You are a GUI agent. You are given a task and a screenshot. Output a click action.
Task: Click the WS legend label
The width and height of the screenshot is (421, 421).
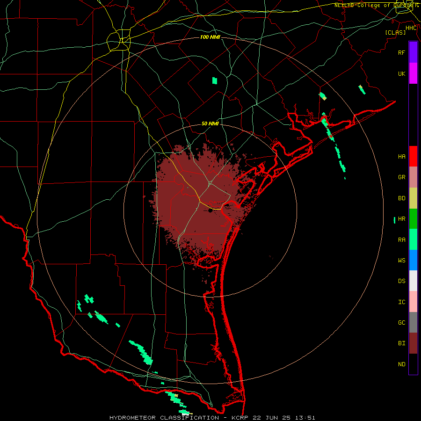point(402,260)
